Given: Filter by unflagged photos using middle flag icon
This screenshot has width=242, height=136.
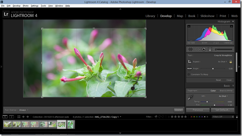Looking at the screenshot, I should coord(159,117).
